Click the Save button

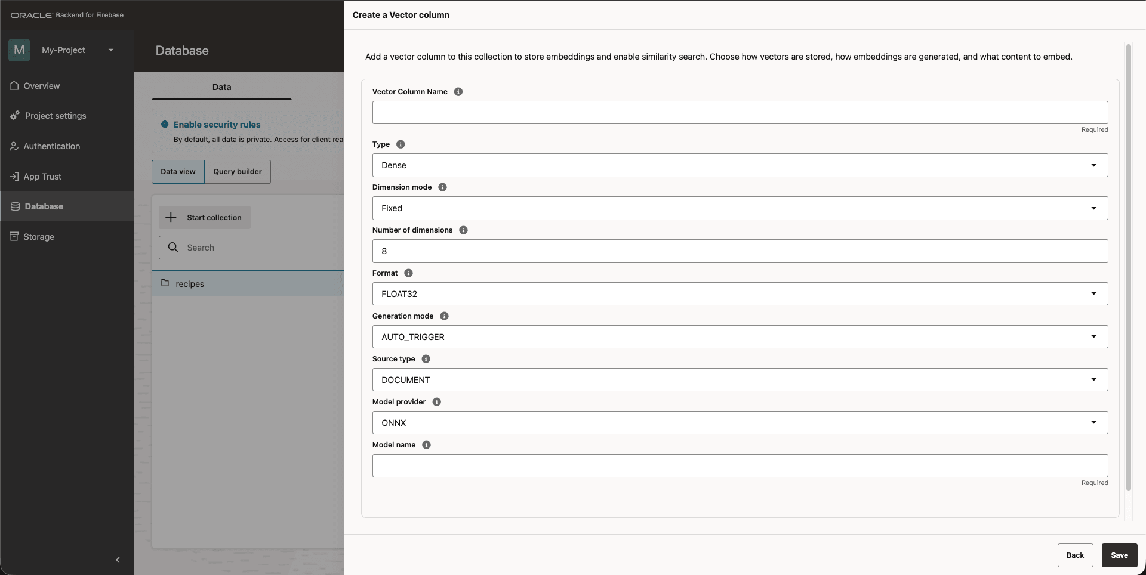[1119, 555]
